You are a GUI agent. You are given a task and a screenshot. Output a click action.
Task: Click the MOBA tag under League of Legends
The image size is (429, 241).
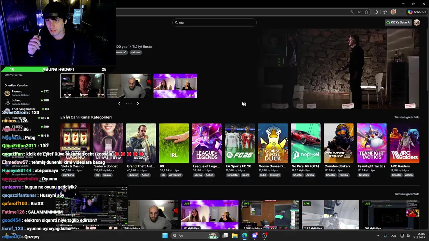click(x=198, y=175)
